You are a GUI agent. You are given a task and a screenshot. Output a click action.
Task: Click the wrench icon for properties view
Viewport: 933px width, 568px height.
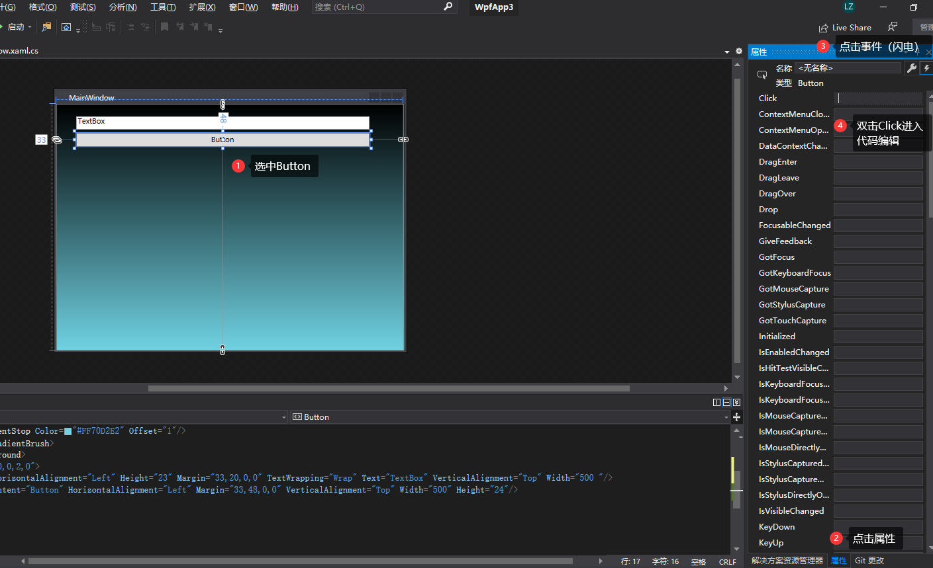912,68
